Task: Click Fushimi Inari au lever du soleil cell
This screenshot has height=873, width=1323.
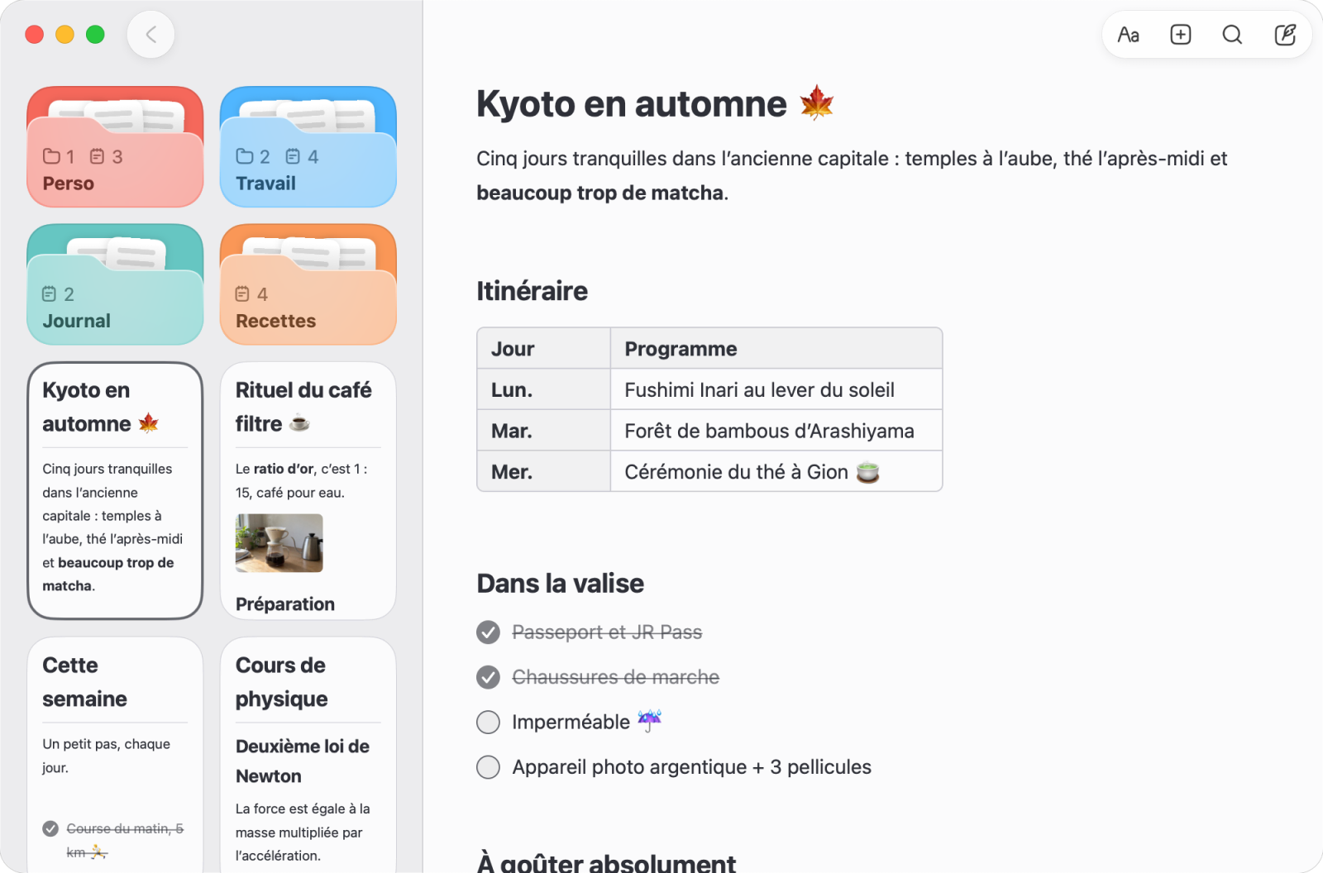Action: [x=776, y=389]
